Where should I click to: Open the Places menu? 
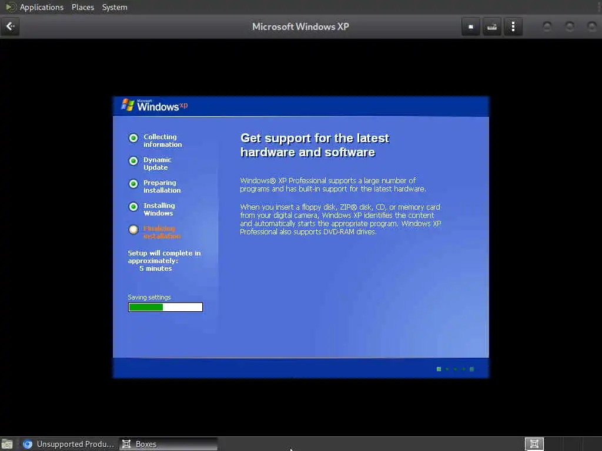(x=82, y=7)
